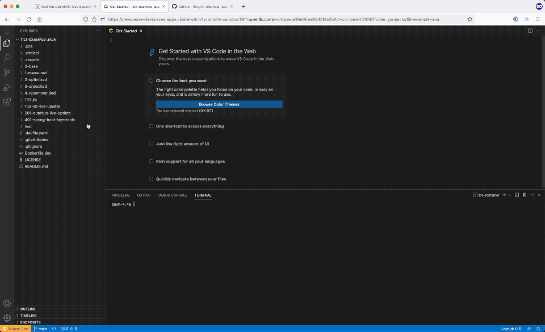Viewport: 545px width, 332px height.
Task: Select 'One shortcut to access everything' step
Action: pyautogui.click(x=190, y=126)
